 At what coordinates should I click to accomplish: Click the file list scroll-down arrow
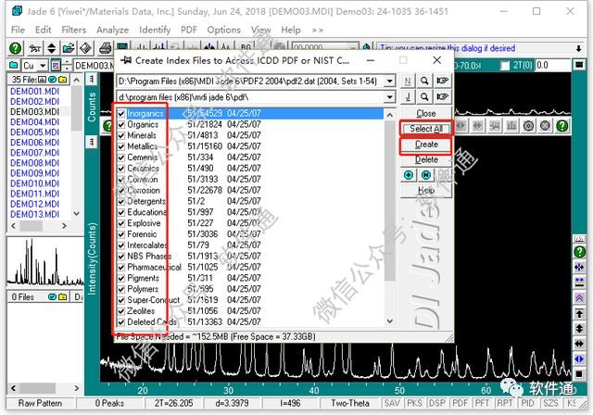tap(76, 214)
